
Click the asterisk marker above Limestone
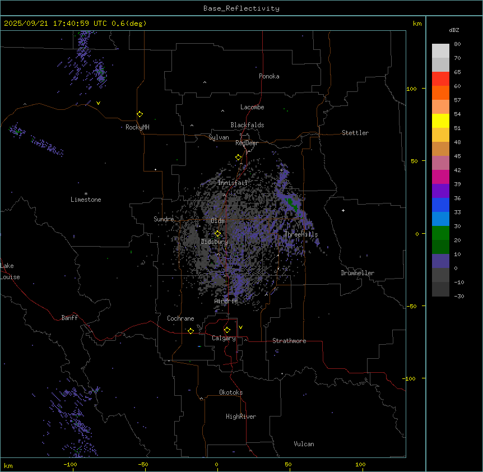pyautogui.click(x=86, y=193)
